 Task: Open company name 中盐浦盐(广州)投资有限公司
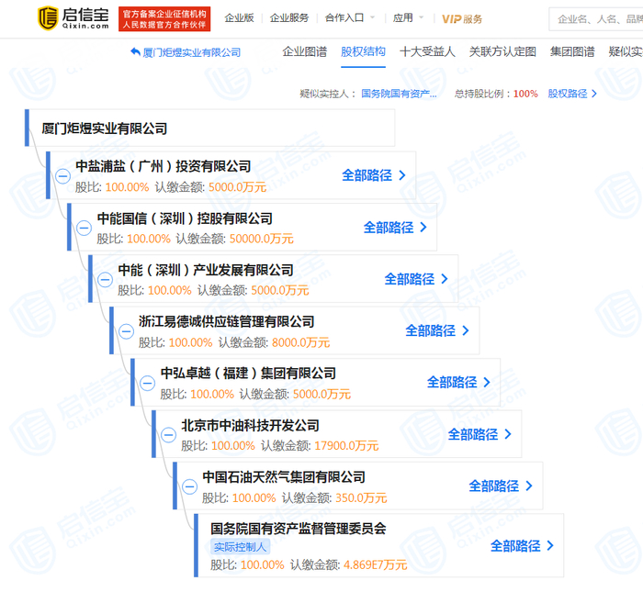(164, 166)
